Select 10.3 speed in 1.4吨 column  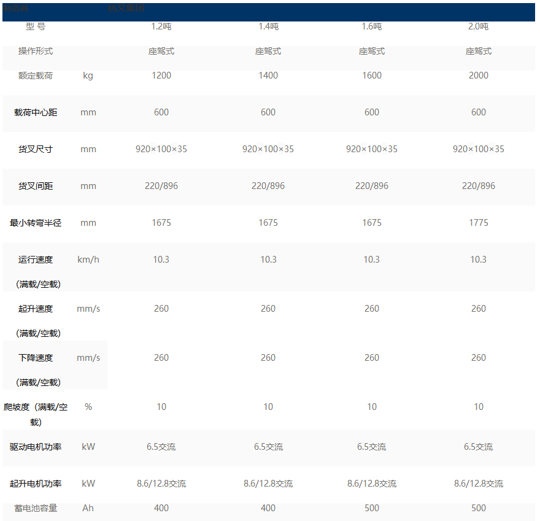click(268, 260)
